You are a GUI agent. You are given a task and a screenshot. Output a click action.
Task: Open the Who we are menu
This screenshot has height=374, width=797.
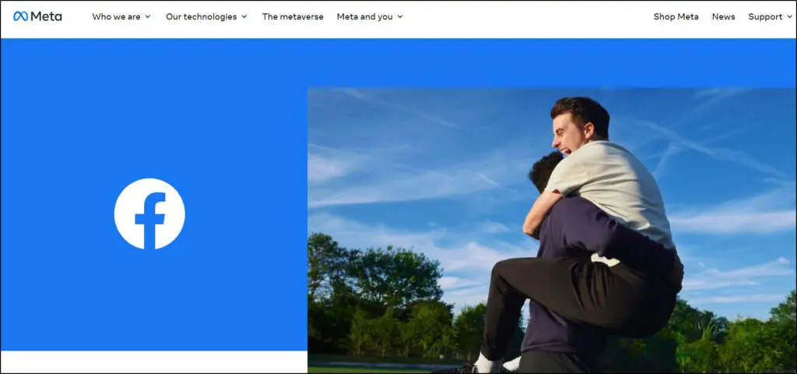coord(116,17)
